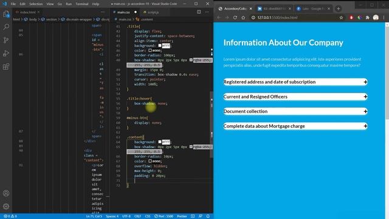The image size is (389, 219).
Task: Open the Chrome three-dot menu
Action: [x=384, y=18]
